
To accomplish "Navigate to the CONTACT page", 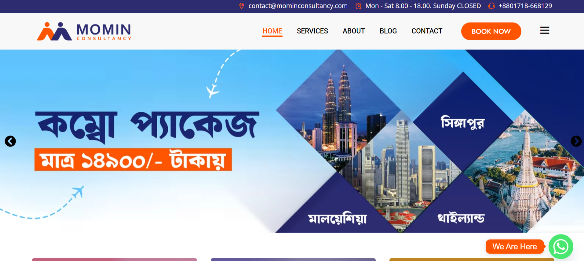I will 427,31.
